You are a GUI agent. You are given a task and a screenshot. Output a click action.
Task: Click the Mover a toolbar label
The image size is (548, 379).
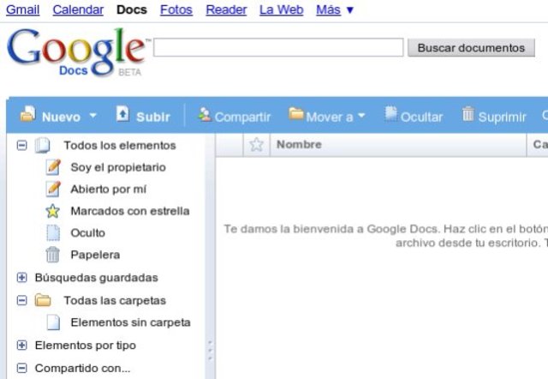click(330, 117)
